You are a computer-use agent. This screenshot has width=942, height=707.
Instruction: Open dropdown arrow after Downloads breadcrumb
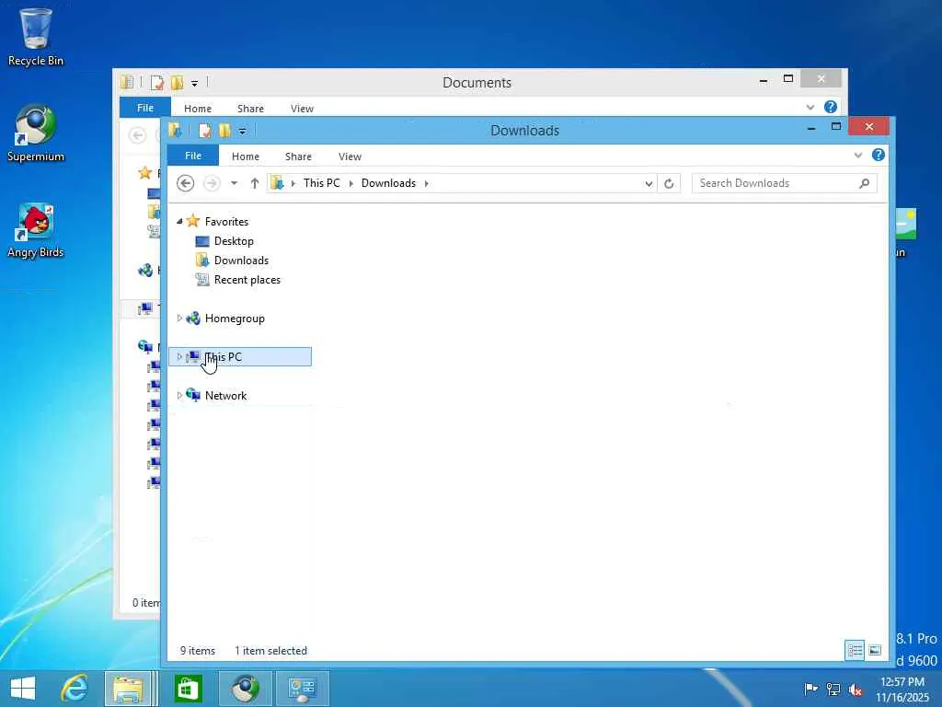[426, 183]
